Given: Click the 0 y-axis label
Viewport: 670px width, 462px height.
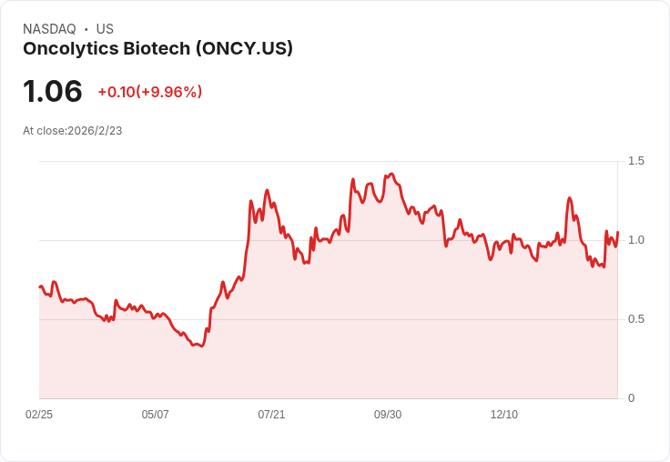Looking at the screenshot, I should (632, 398).
